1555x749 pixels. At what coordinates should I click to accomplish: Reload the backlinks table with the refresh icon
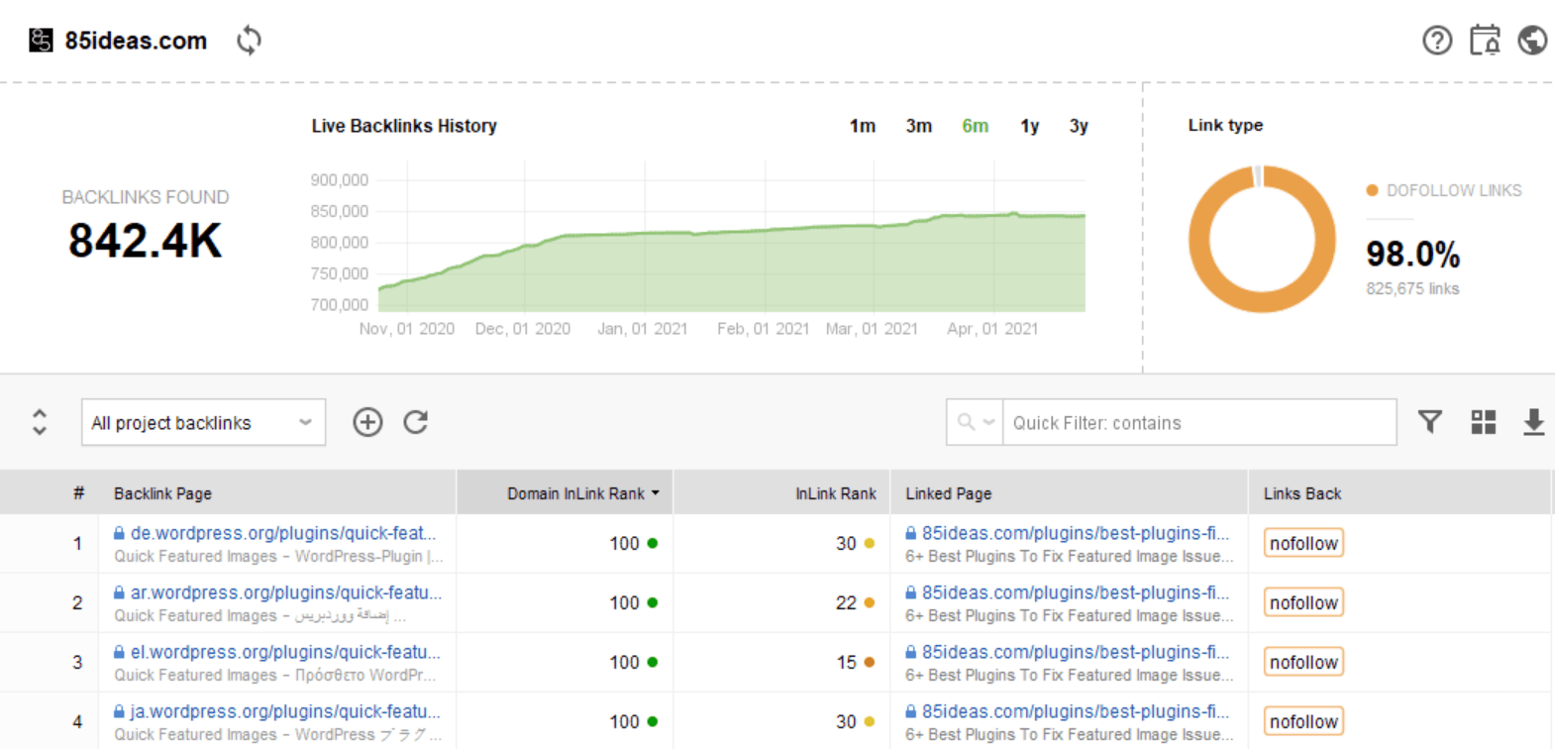tap(416, 422)
